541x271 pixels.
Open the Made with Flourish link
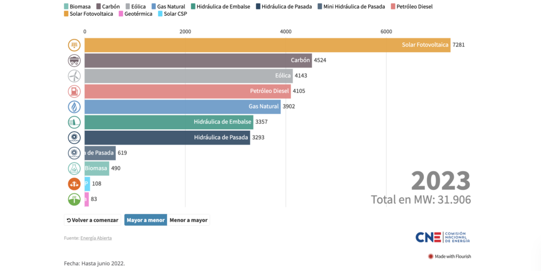click(449, 257)
